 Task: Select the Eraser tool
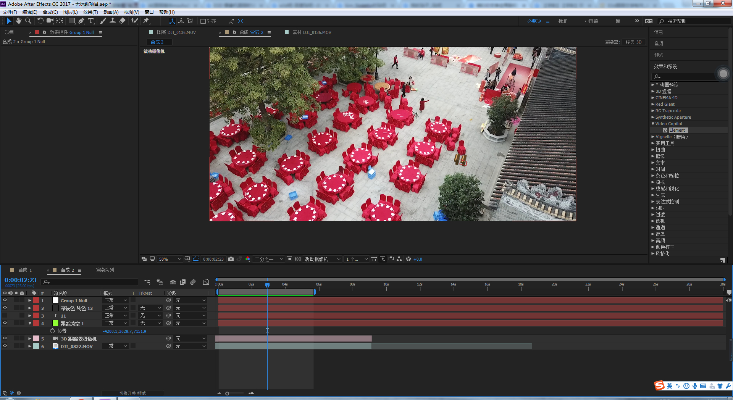click(122, 21)
